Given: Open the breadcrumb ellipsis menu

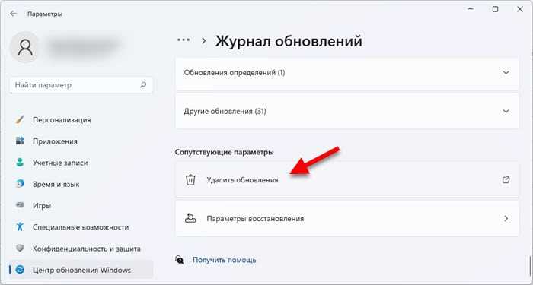Looking at the screenshot, I should [x=184, y=40].
